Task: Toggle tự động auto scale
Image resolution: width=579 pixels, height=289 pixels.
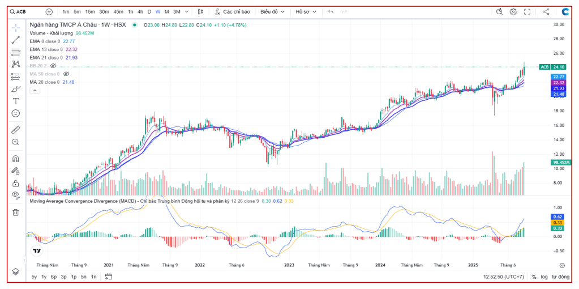Action: [x=560, y=277]
